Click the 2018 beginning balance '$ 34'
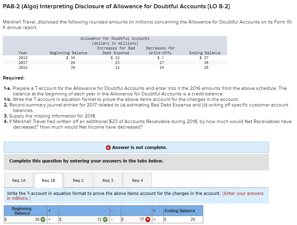 [71, 58]
